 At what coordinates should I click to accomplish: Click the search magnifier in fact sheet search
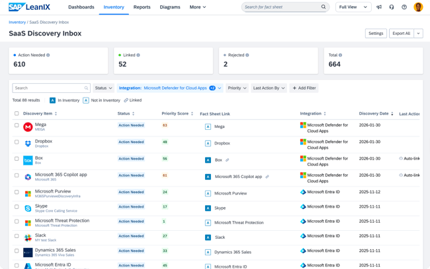(323, 7)
